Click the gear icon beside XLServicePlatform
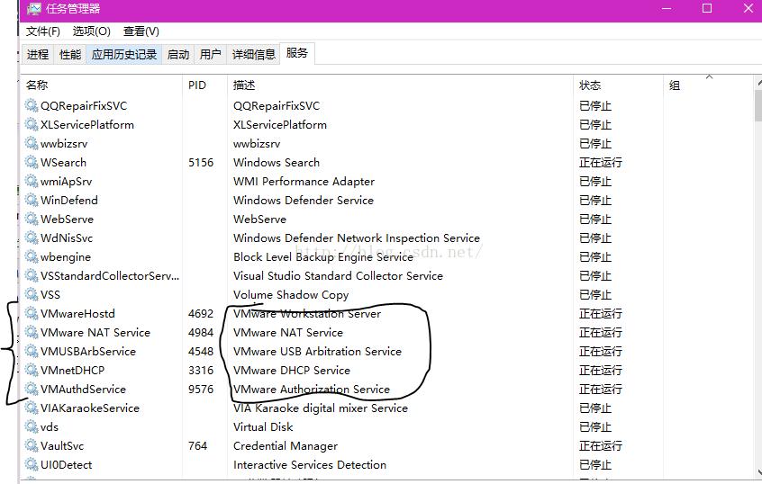The width and height of the screenshot is (762, 484). click(x=32, y=124)
